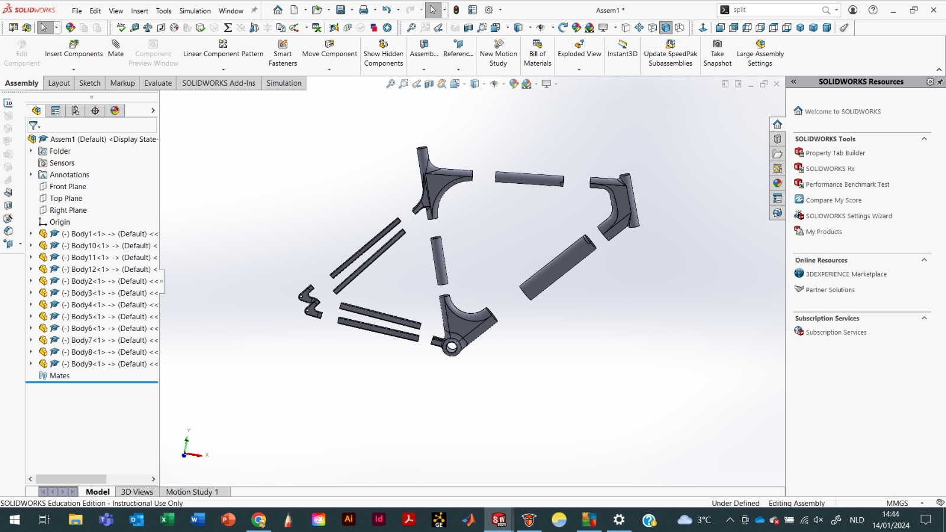The image size is (946, 532).
Task: Open Performance Benchmark Test link
Action: (847, 184)
